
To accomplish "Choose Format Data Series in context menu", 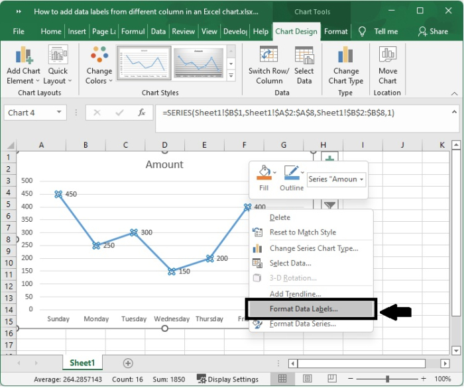I will click(x=312, y=324).
